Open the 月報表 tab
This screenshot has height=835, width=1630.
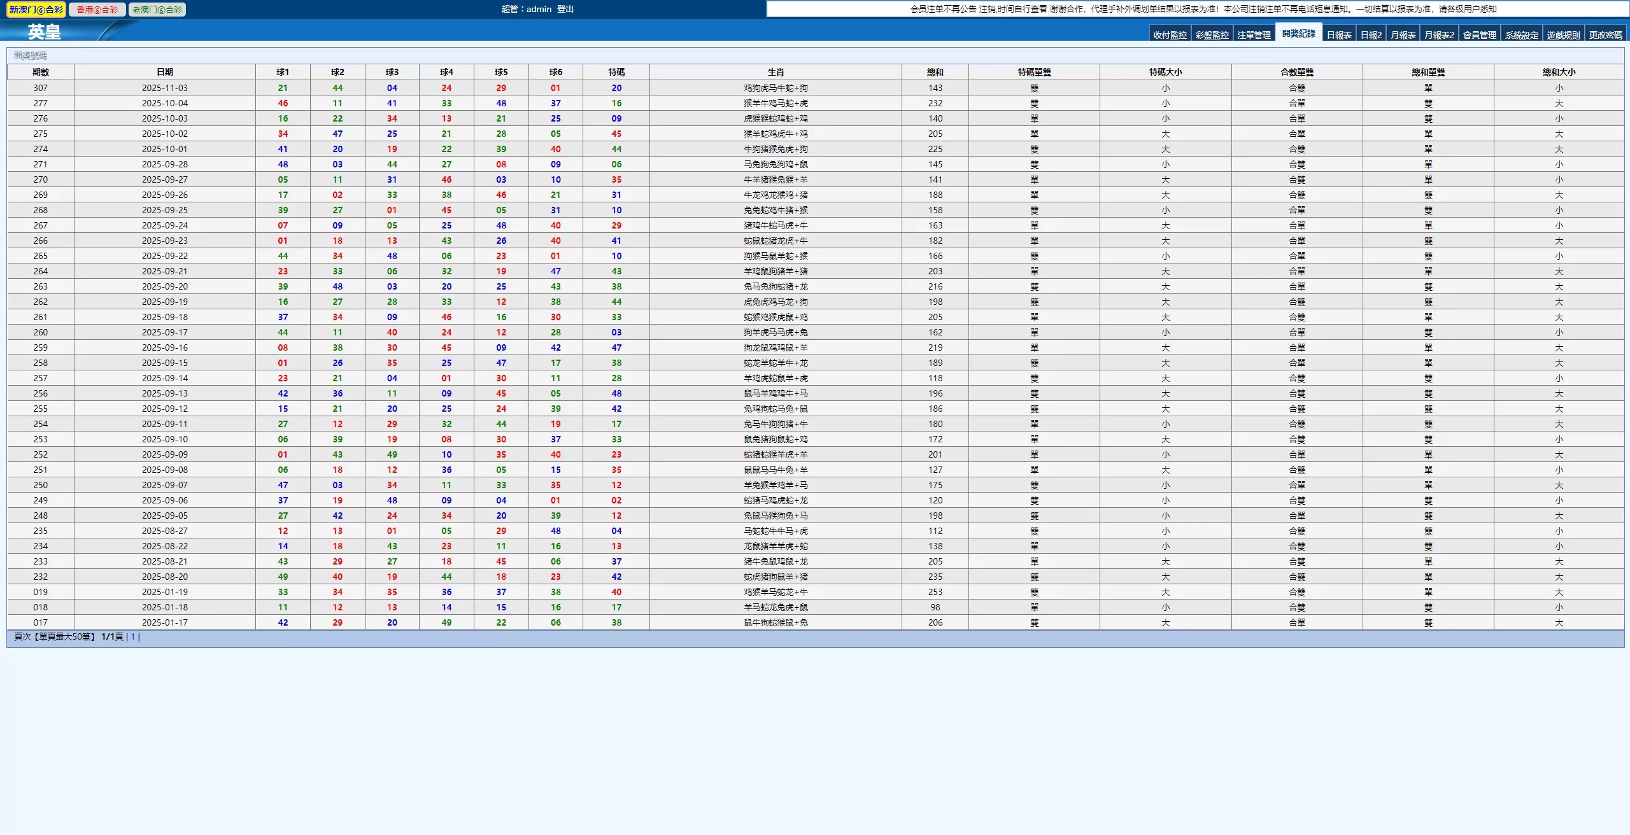click(1403, 35)
